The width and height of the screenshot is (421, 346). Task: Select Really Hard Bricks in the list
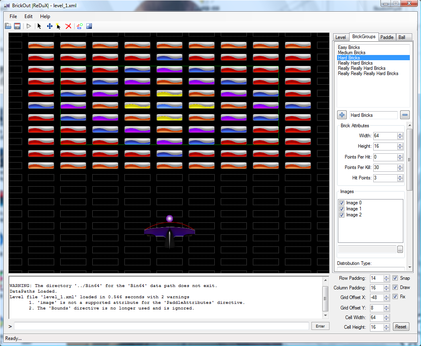pos(373,63)
